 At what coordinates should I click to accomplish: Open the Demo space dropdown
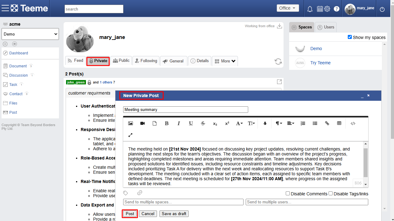(x=30, y=34)
